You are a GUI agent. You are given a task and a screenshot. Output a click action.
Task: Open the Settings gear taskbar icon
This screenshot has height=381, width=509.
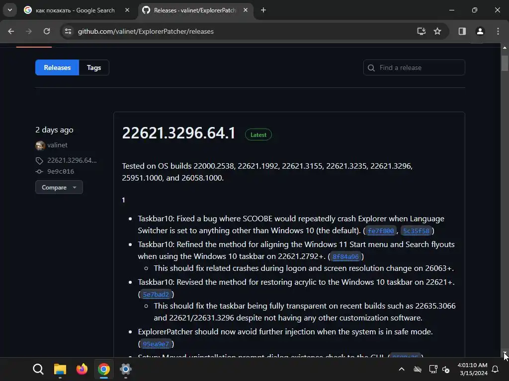pos(126,369)
